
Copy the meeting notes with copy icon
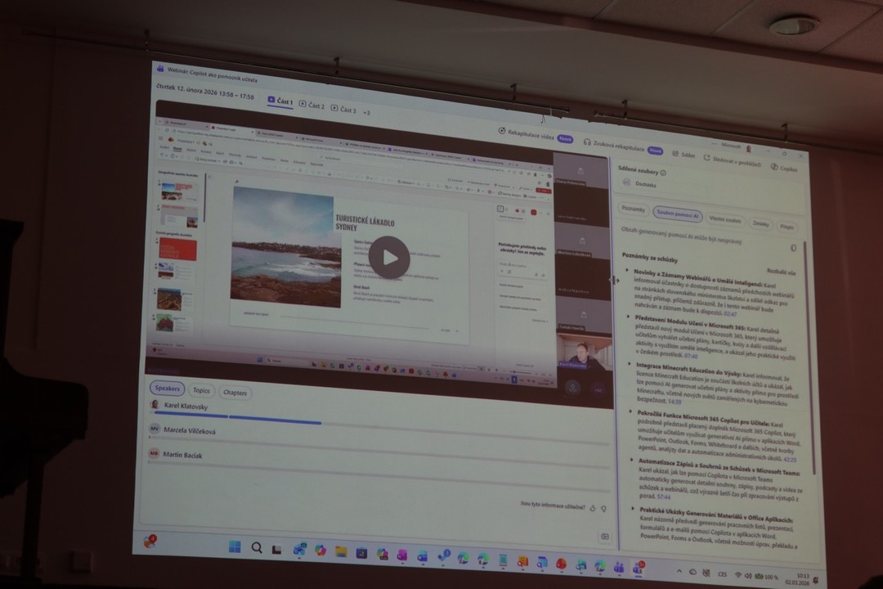coord(792,248)
